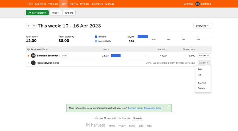This screenshot has width=238, height=131.
Task: Click the Hours column header
Action: pyautogui.click(x=106, y=49)
